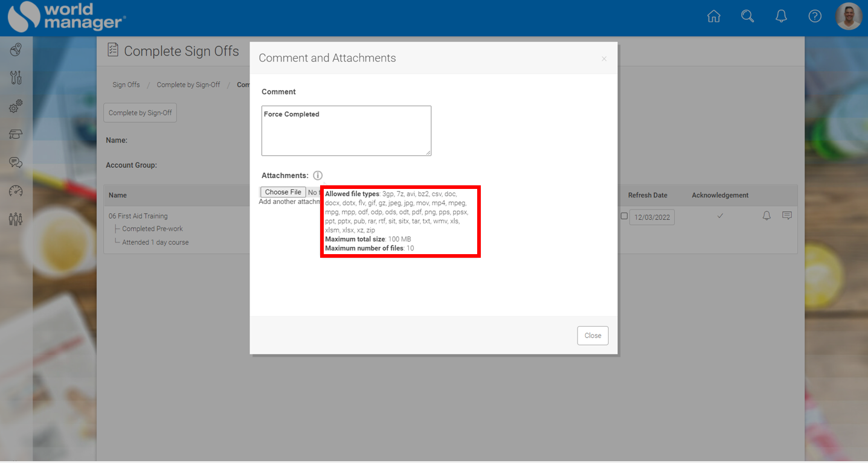
Task: Open the speech bubbles communication icon
Action: 16,162
